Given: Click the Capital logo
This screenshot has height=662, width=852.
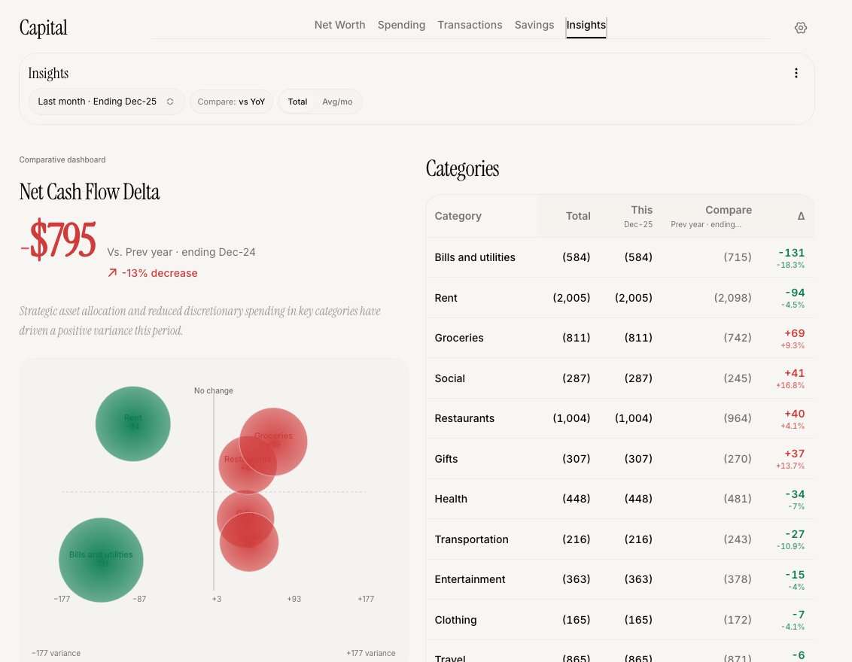Looking at the screenshot, I should click(x=44, y=28).
